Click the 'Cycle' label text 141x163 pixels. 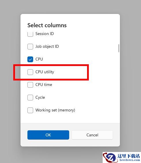pyautogui.click(x=40, y=98)
